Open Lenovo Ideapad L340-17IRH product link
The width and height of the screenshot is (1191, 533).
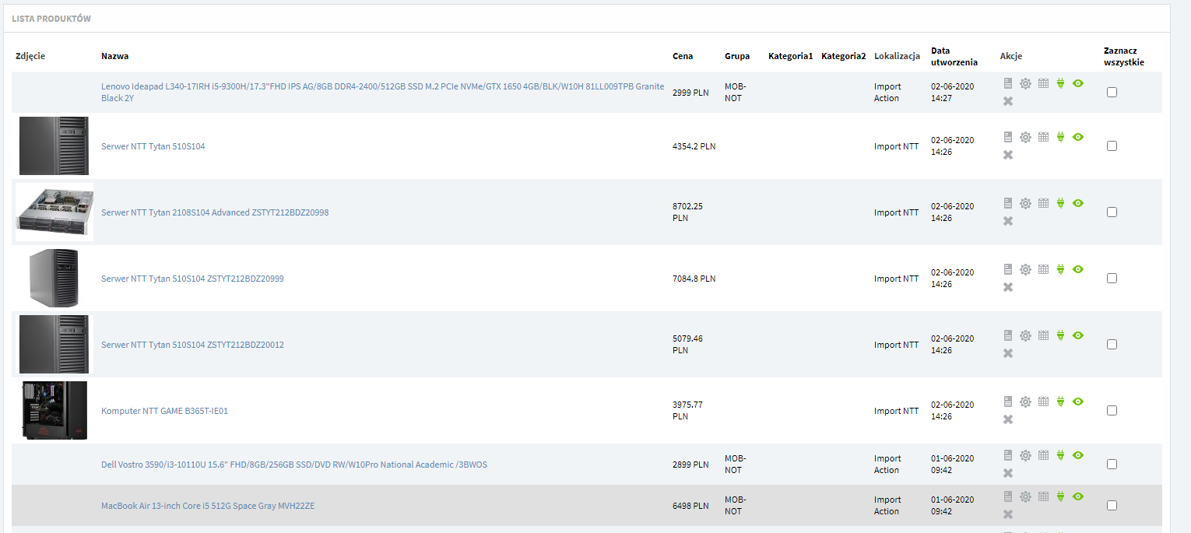382,93
